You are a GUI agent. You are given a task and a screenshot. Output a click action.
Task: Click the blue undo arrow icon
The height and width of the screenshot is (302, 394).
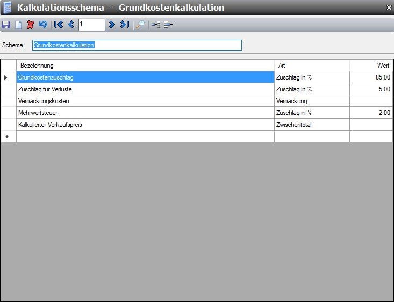pos(42,25)
